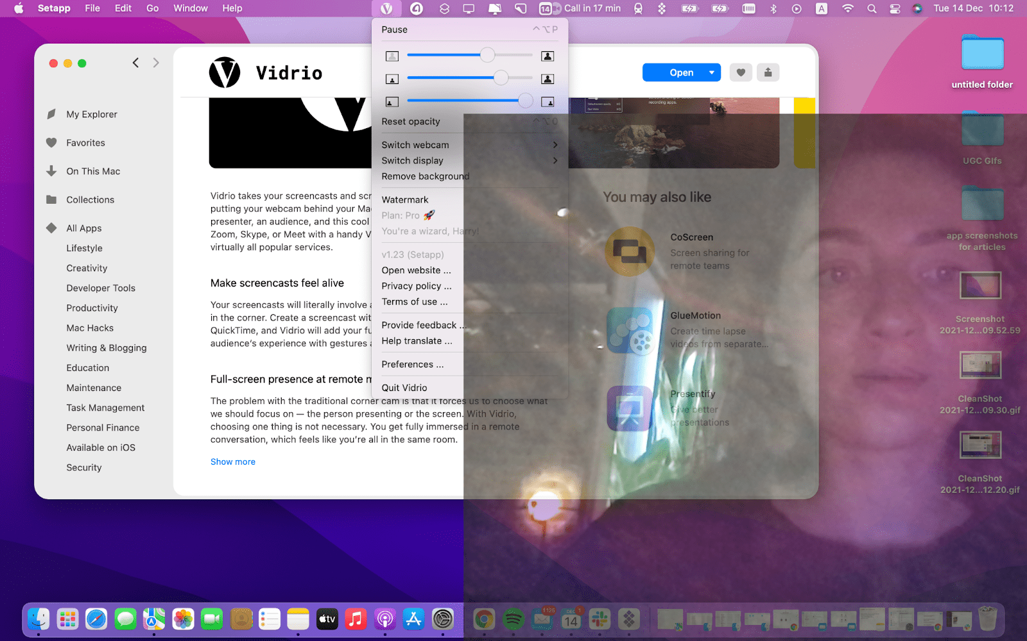This screenshot has width=1027, height=641.
Task: Click the Favorites heart icon in sidebar
Action: 51,143
